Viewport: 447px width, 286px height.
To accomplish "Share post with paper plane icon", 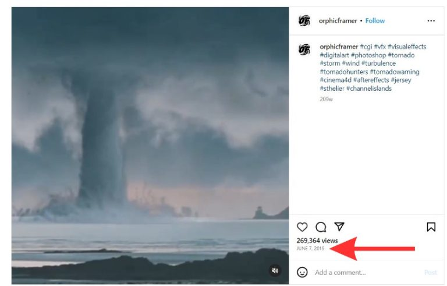I will coord(339,227).
